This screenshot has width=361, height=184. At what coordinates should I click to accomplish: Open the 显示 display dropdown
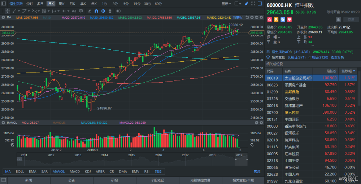click(226, 4)
